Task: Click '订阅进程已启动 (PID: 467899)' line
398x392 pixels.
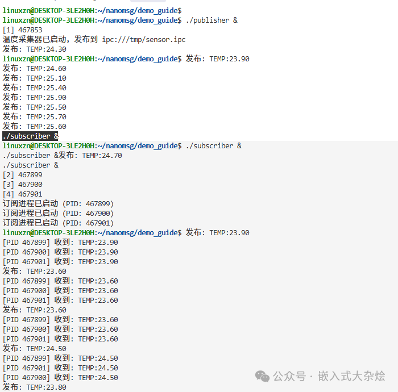Action: point(58,203)
